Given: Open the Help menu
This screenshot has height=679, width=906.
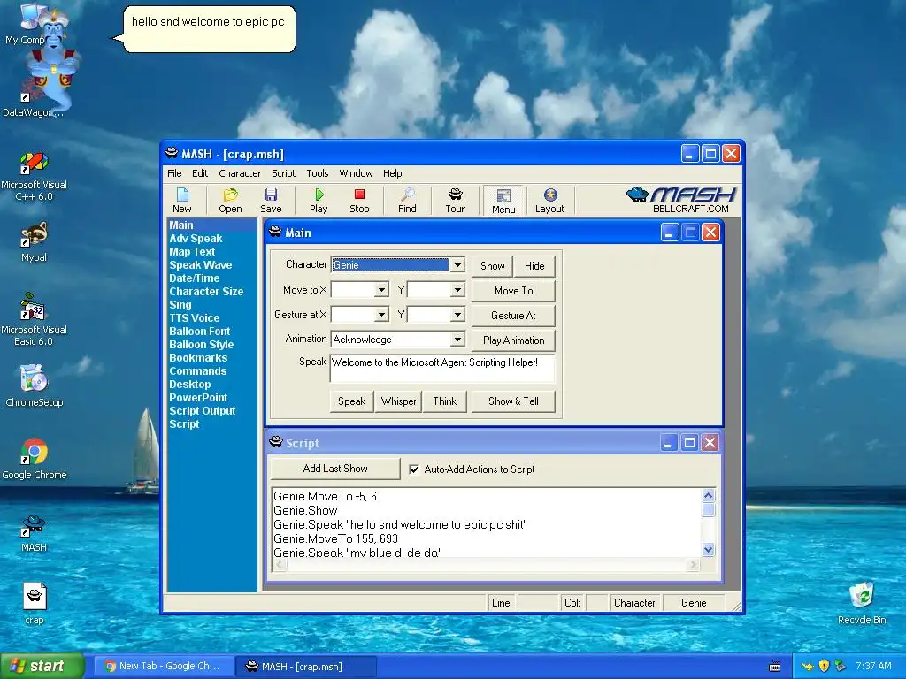Looking at the screenshot, I should pyautogui.click(x=392, y=173).
